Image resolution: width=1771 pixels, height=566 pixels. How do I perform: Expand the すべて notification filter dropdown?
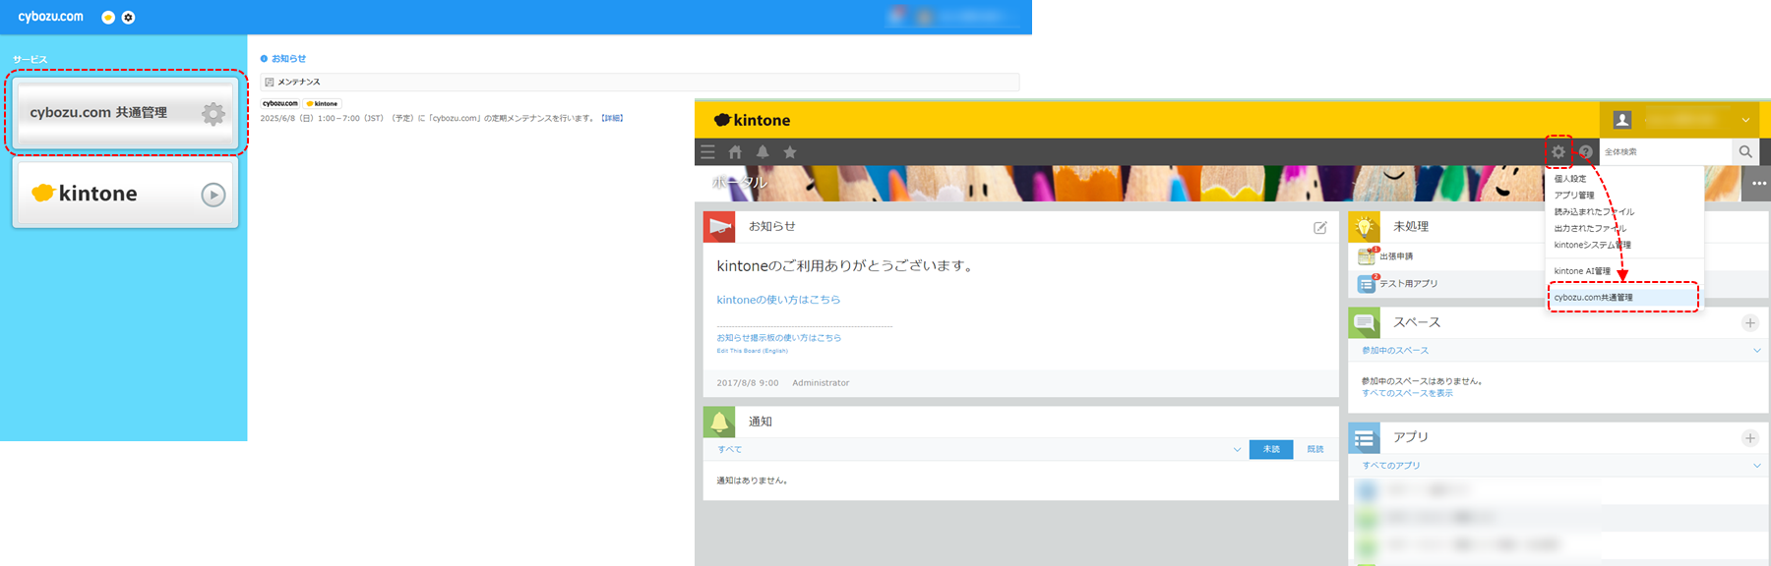pyautogui.click(x=1237, y=449)
